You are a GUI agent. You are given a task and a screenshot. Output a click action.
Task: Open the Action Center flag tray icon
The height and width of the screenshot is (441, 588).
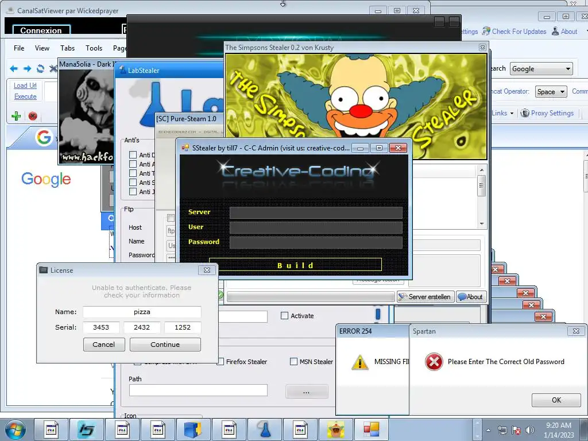tap(516, 431)
